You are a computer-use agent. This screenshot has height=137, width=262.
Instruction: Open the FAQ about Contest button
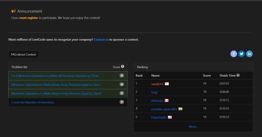coord(23,54)
